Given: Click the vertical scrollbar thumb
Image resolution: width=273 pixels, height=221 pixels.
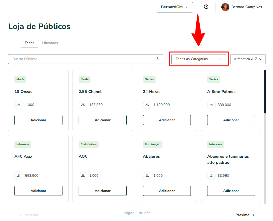Looking at the screenshot, I should pyautogui.click(x=265, y=92).
